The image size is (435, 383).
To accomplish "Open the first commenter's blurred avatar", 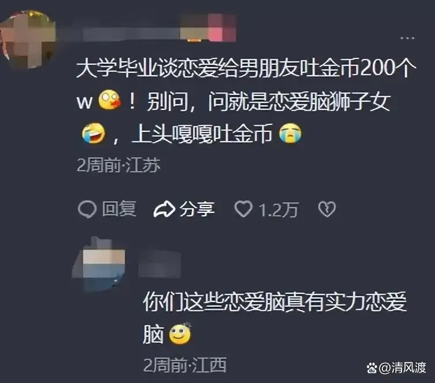I will (27, 39).
